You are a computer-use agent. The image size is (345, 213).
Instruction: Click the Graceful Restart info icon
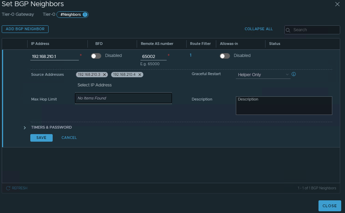click(294, 74)
